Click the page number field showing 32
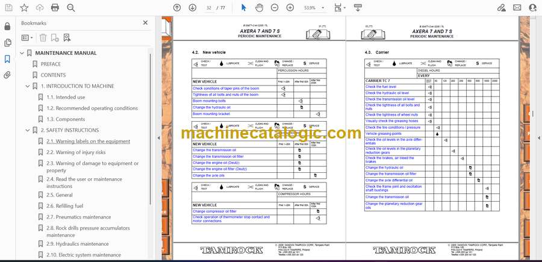This screenshot has width=542, height=262. (209, 8)
